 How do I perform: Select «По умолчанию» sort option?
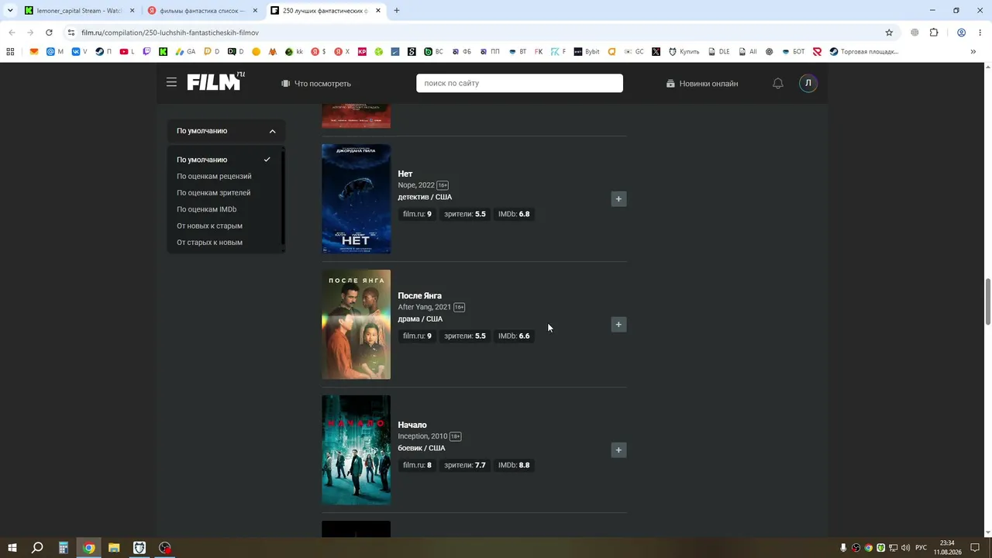coord(223,160)
